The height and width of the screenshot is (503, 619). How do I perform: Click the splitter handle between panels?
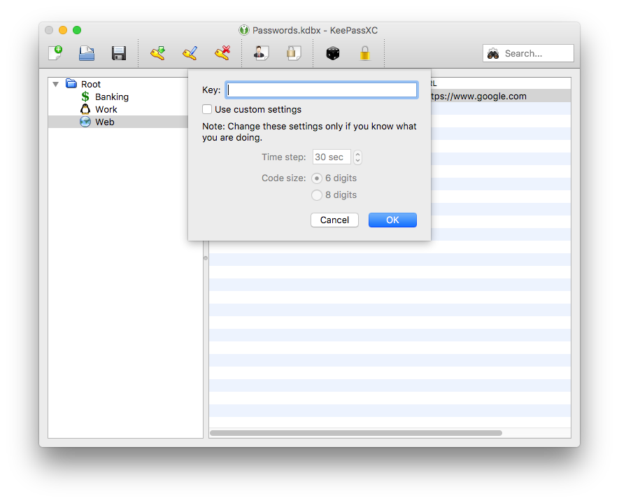tap(206, 258)
